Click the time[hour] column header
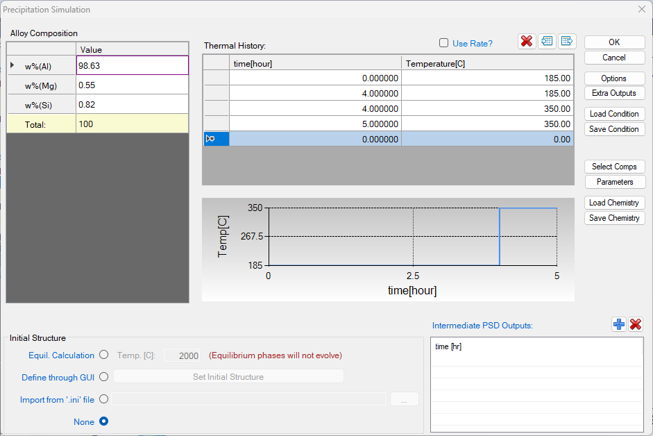The width and height of the screenshot is (653, 436). click(x=315, y=64)
